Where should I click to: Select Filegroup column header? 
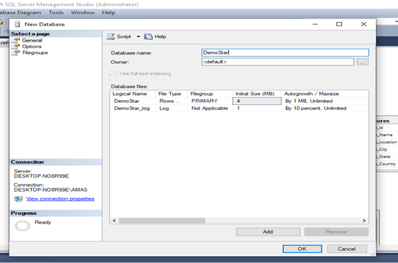click(x=210, y=94)
